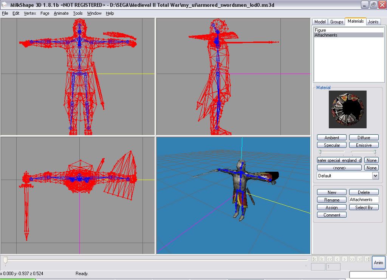Click the front wireframe viewport
The width and height of the screenshot is (387, 280).
click(x=77, y=76)
